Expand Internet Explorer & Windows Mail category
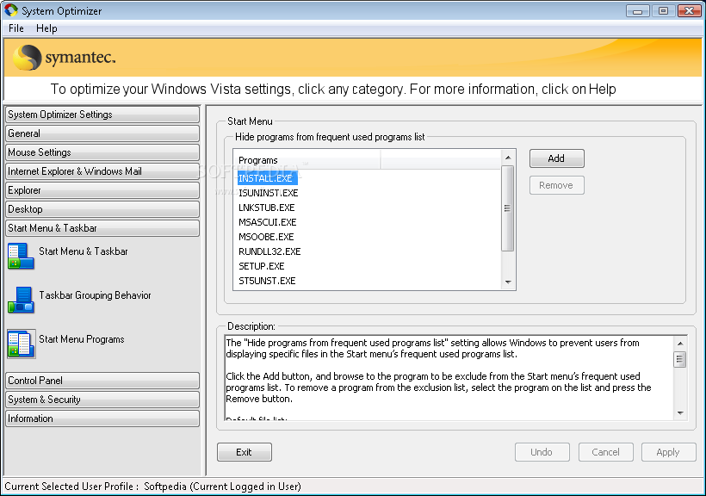Viewport: 706px width, 496px height. [102, 171]
